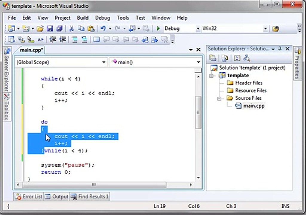
Task: Open the Find Results 1 tab
Action: tap(90, 196)
